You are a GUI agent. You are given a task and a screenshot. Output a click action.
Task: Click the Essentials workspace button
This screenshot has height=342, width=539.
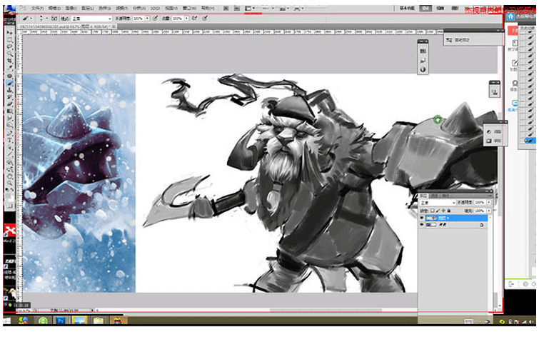point(407,8)
